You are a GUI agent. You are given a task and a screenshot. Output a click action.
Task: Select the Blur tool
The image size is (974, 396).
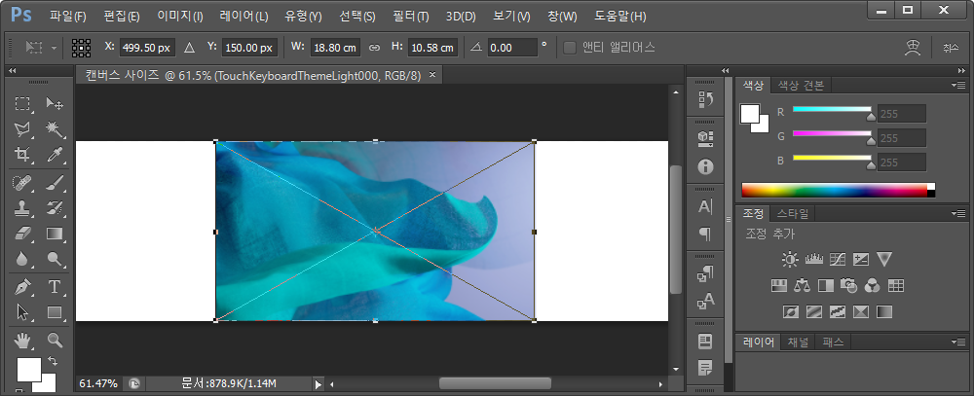(23, 258)
